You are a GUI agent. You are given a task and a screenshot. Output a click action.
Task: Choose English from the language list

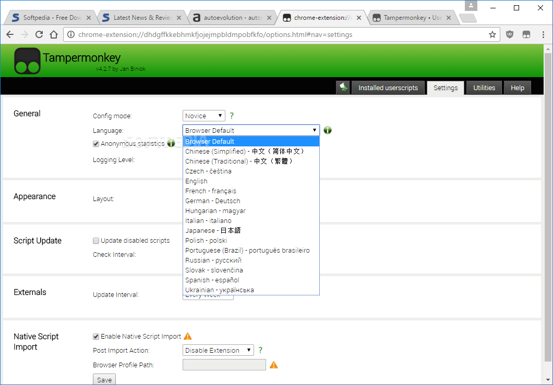click(251, 181)
